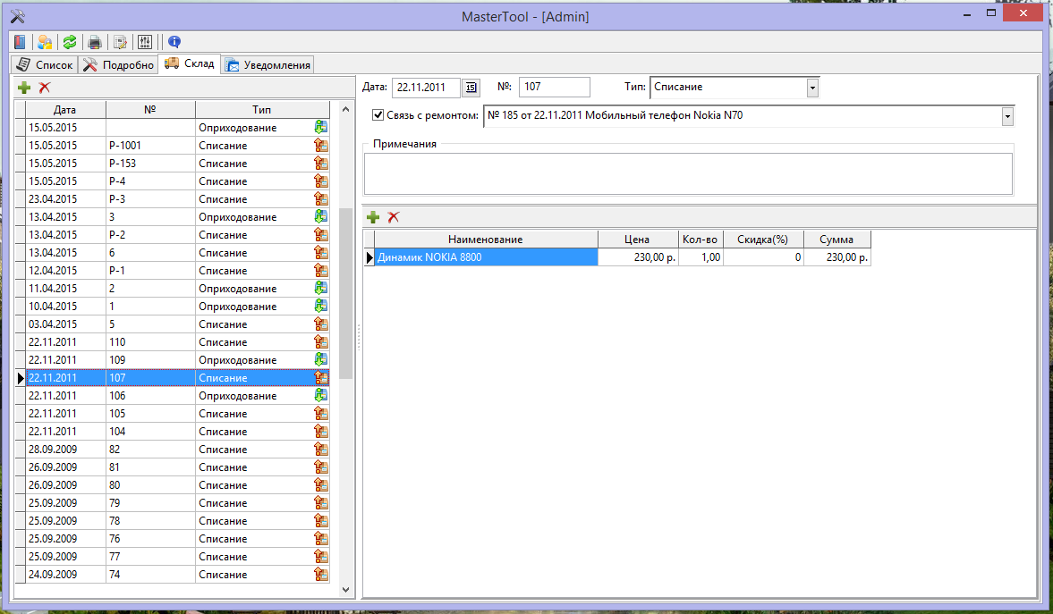Click the Наименование column header
Image resolution: width=1053 pixels, height=614 pixels.
click(486, 239)
